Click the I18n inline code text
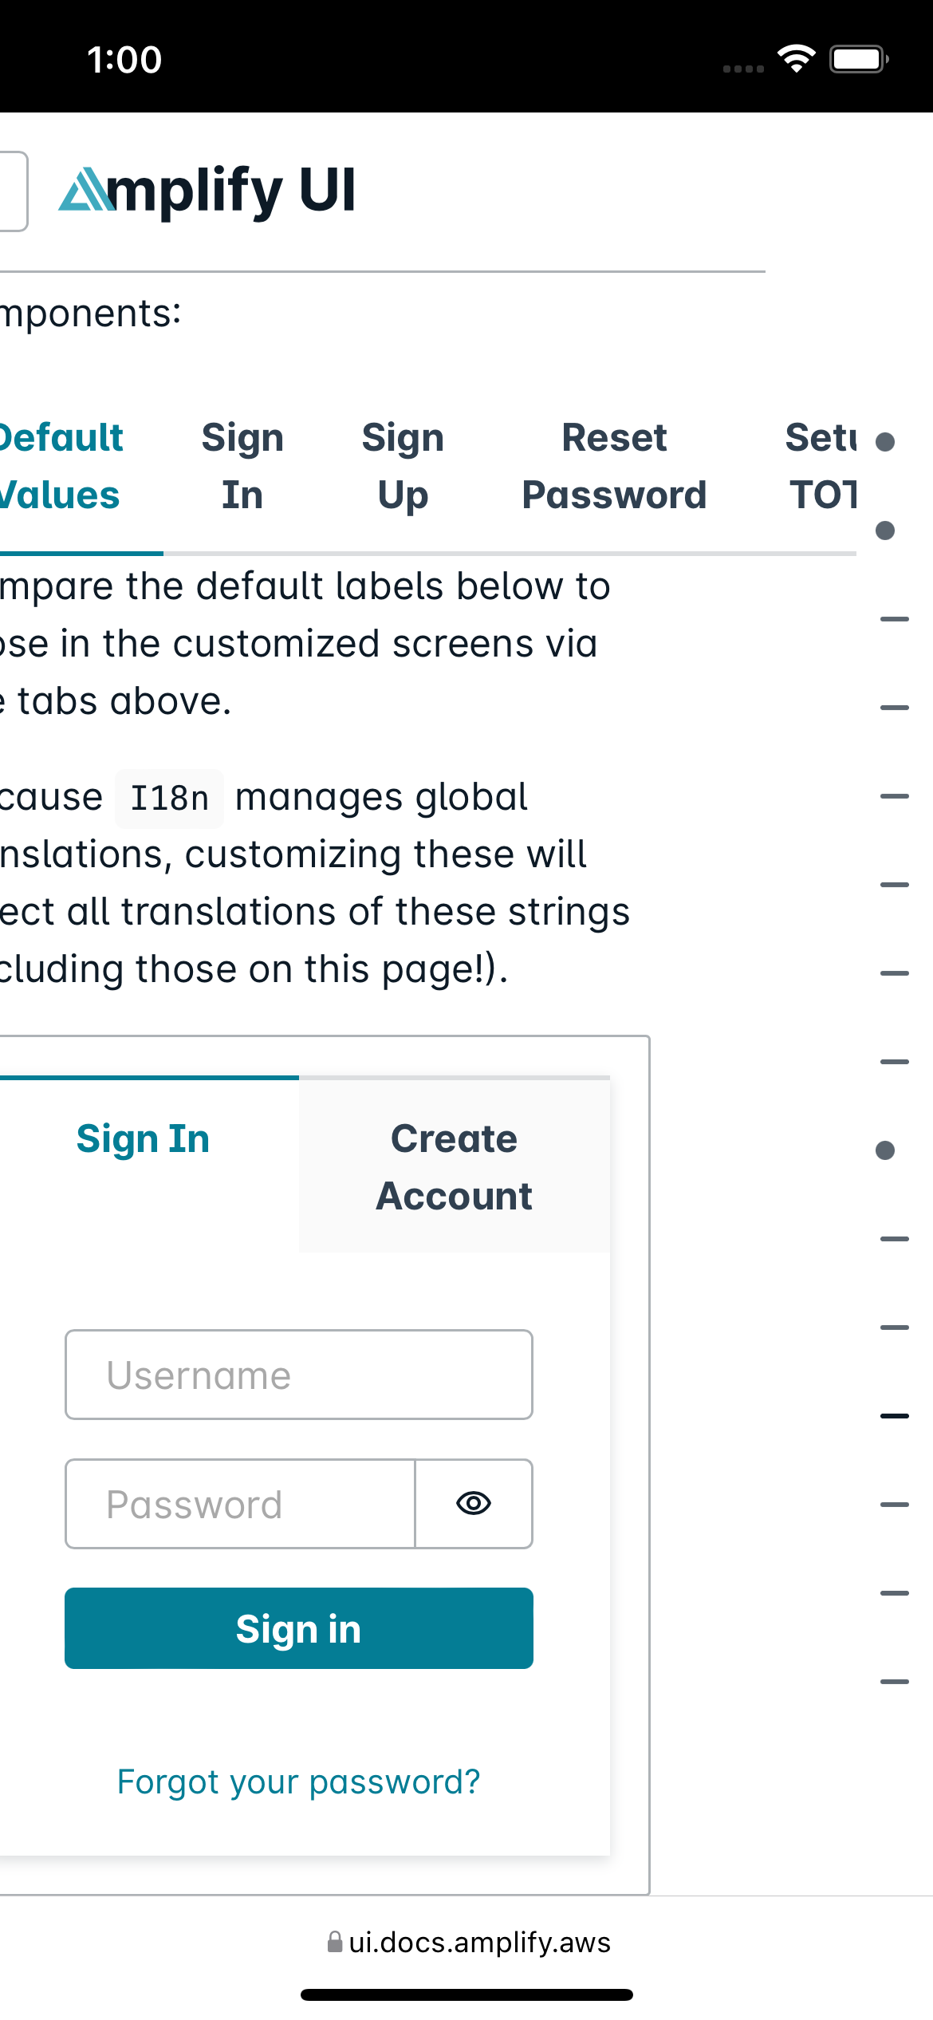 pos(168,796)
